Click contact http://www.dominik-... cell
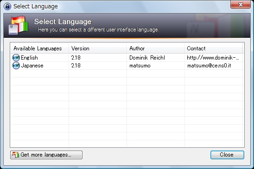This screenshot has width=254, height=169. click(213, 58)
